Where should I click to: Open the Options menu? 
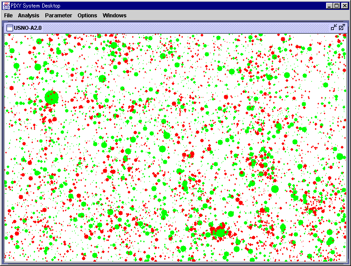[87, 16]
